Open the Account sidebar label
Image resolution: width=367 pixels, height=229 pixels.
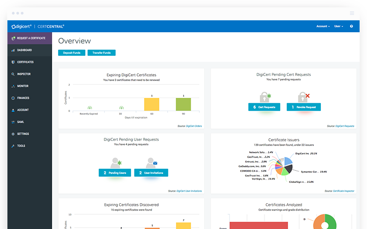tap(23, 110)
